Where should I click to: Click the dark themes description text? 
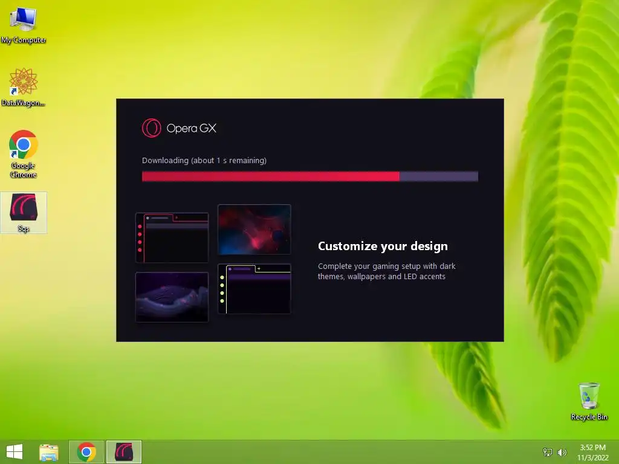(x=386, y=271)
